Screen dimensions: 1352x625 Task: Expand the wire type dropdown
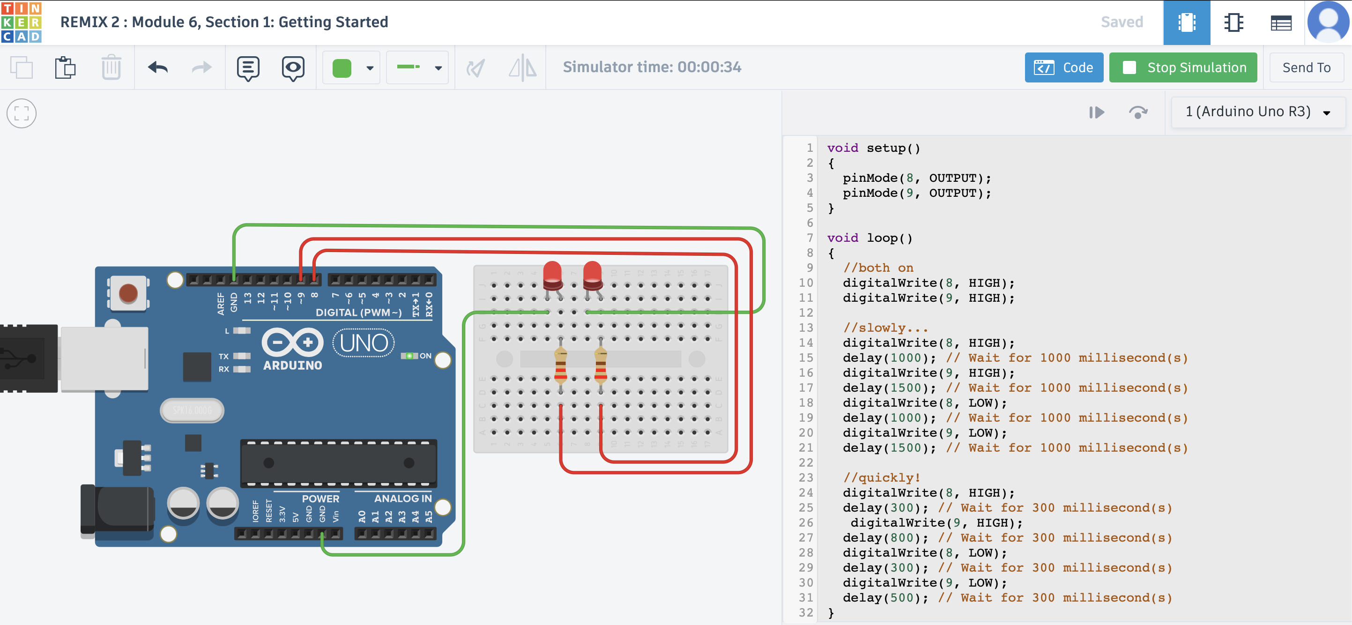click(x=438, y=67)
